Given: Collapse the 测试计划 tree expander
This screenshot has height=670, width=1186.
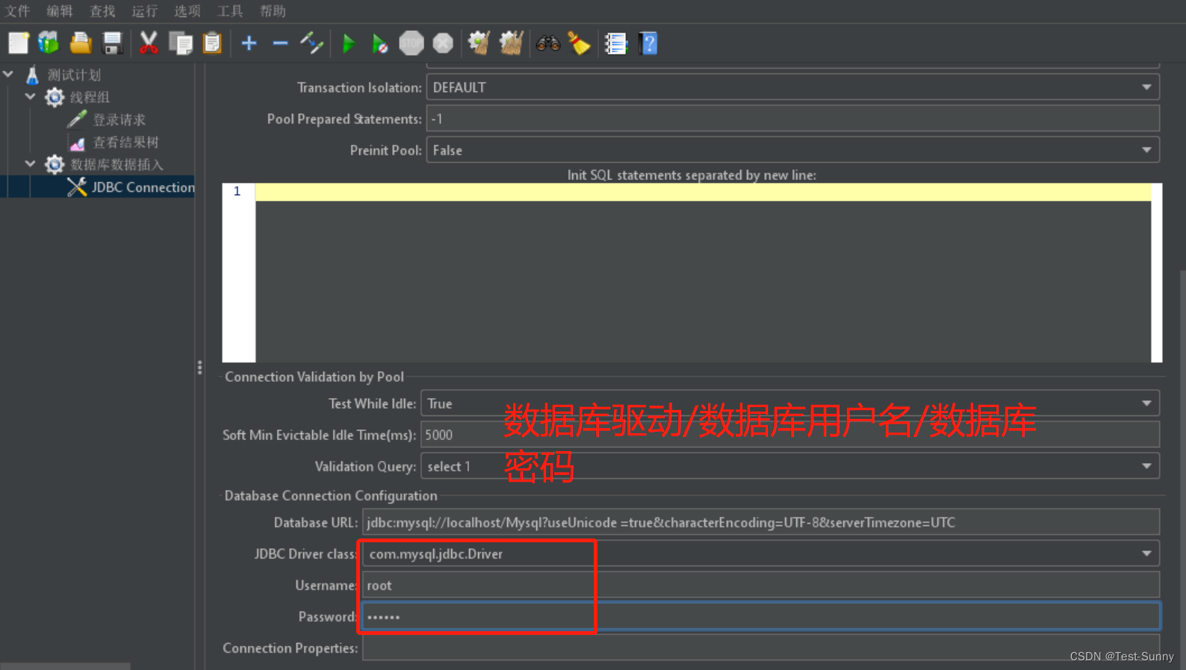Looking at the screenshot, I should click(x=8, y=74).
